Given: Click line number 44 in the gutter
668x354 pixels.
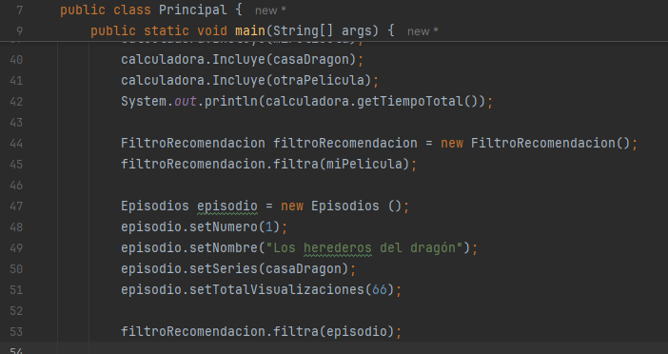Looking at the screenshot, I should click(x=16, y=143).
